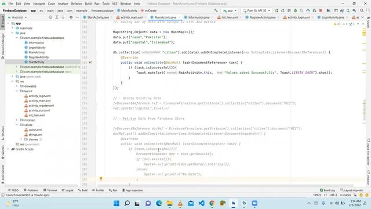
Task: Open the Android project view dropdown
Action: [x=17, y=17]
